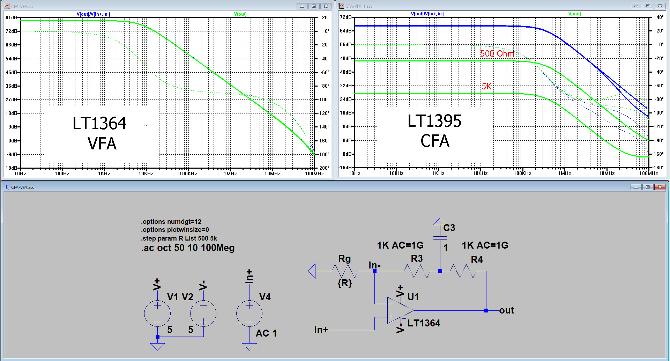Click the {R} value of resistor Rg
Image resolution: width=670 pixels, height=361 pixels.
click(x=345, y=283)
